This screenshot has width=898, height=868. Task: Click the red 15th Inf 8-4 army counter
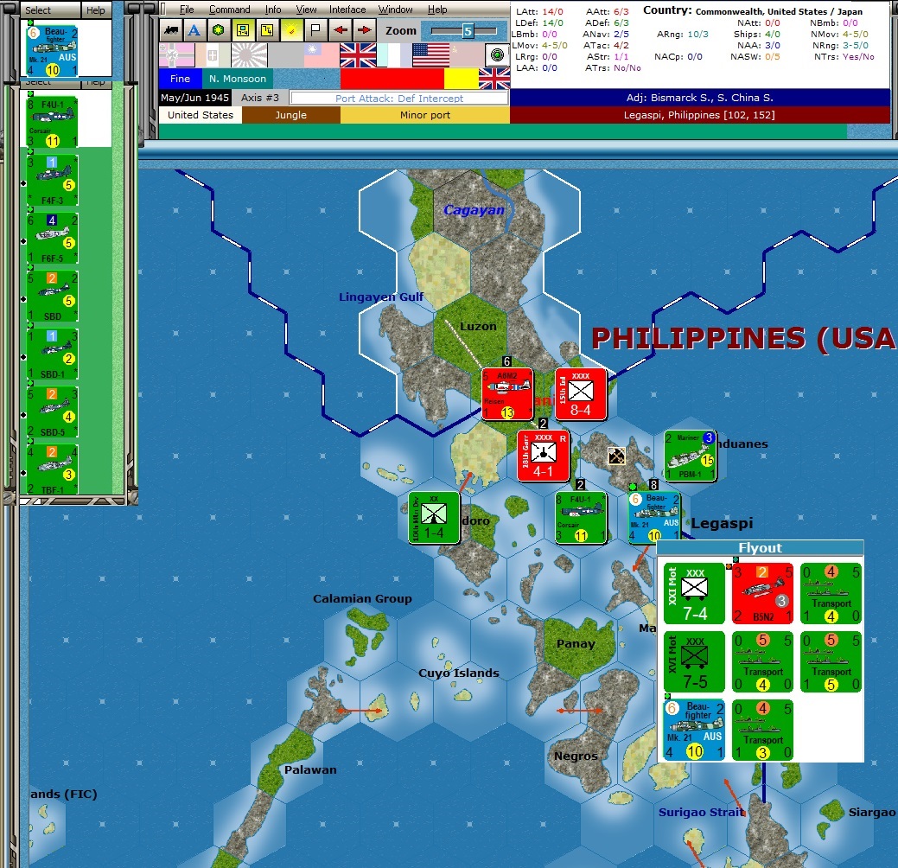coord(581,394)
